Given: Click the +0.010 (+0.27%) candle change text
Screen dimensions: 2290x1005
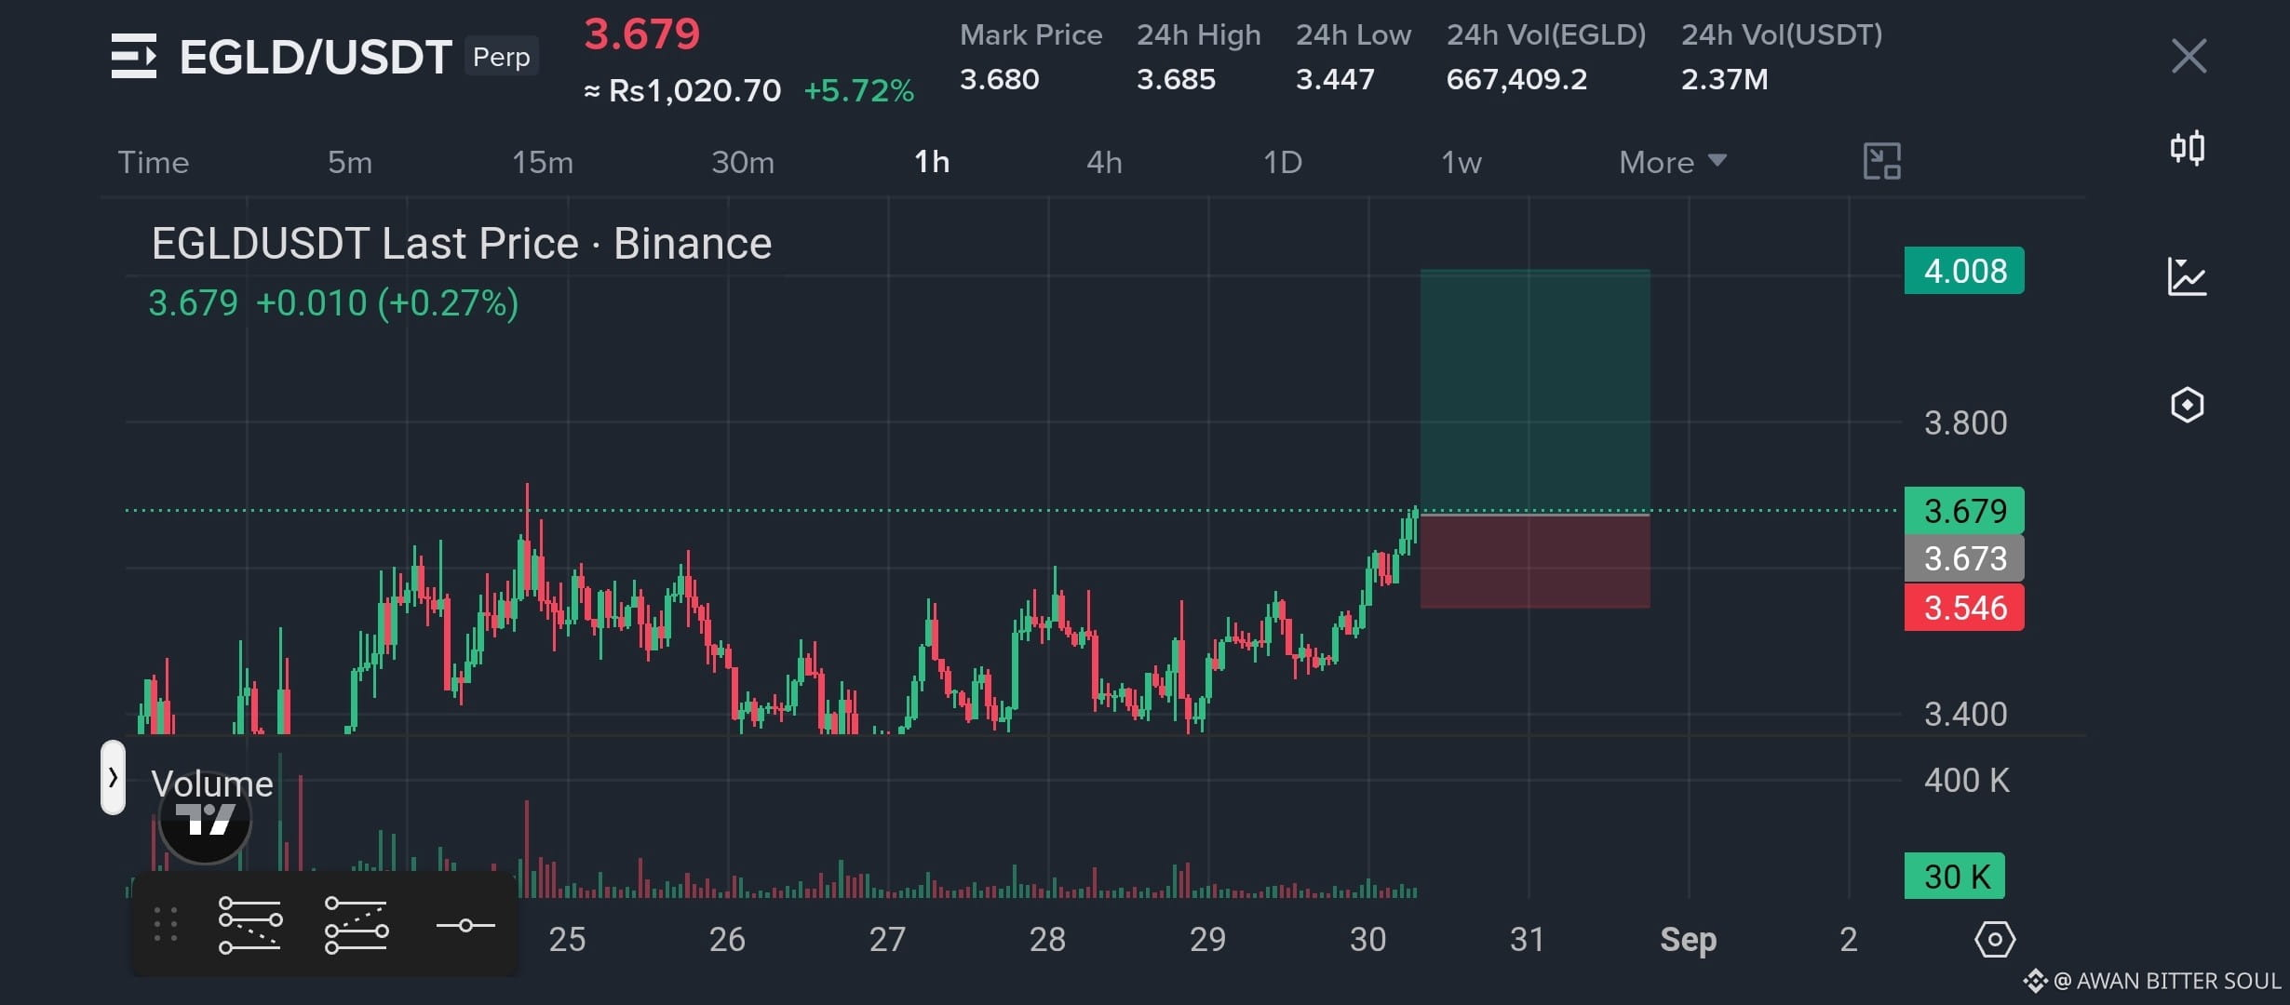Looking at the screenshot, I should click(387, 303).
